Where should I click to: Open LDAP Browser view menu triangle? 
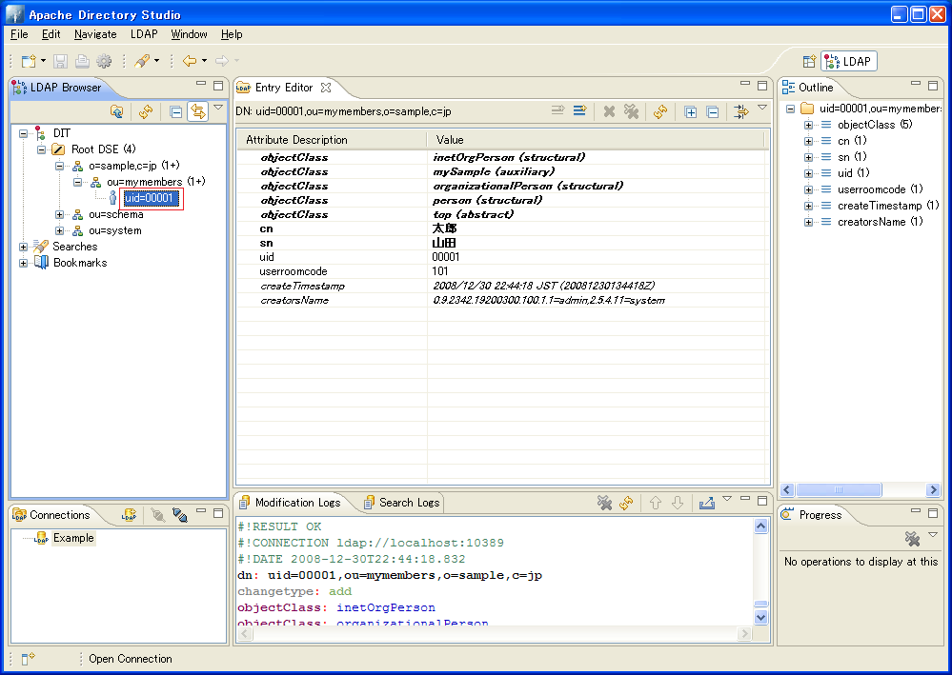218,108
